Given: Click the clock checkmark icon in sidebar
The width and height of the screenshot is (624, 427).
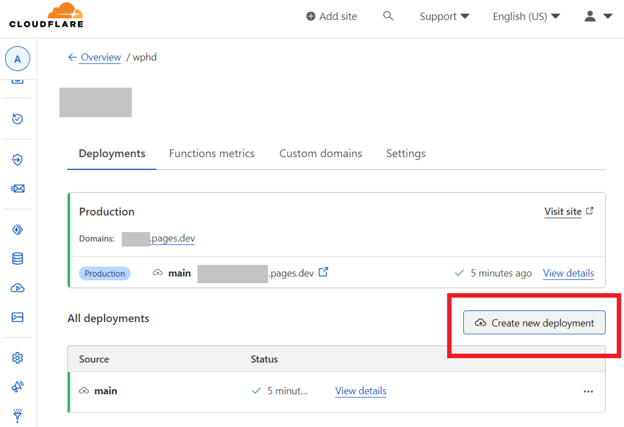Looking at the screenshot, I should 17,119.
